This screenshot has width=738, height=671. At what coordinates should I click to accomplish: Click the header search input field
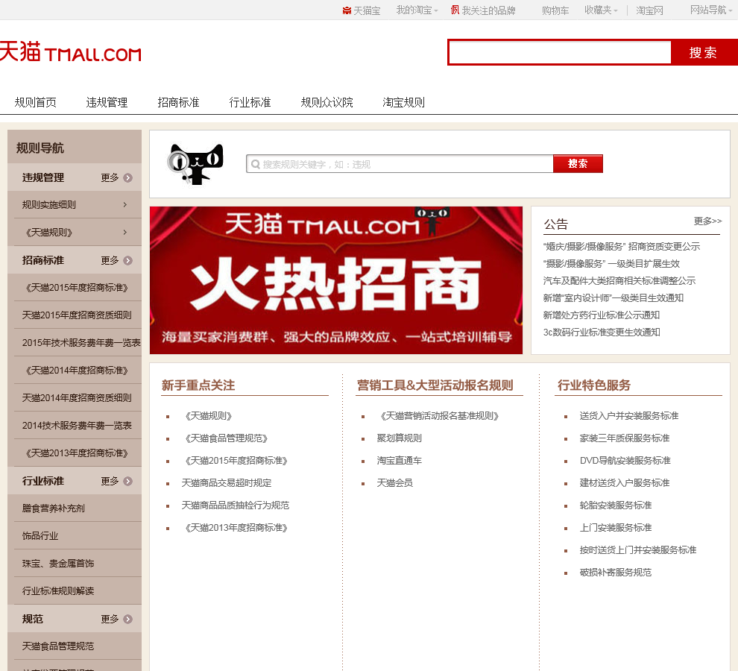560,52
